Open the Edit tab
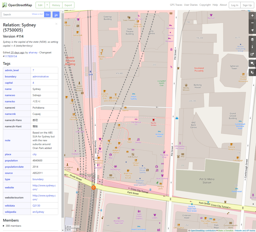 [x=40, y=5]
